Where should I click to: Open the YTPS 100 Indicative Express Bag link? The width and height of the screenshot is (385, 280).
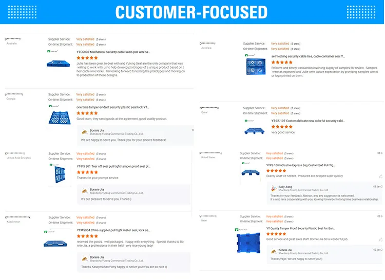[300, 165]
